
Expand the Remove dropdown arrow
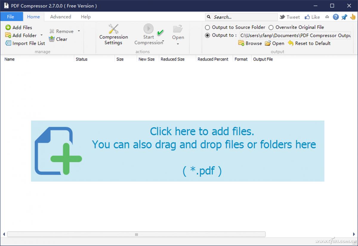click(79, 31)
